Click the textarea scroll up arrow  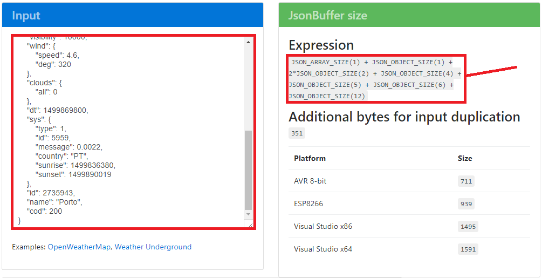coord(248,42)
